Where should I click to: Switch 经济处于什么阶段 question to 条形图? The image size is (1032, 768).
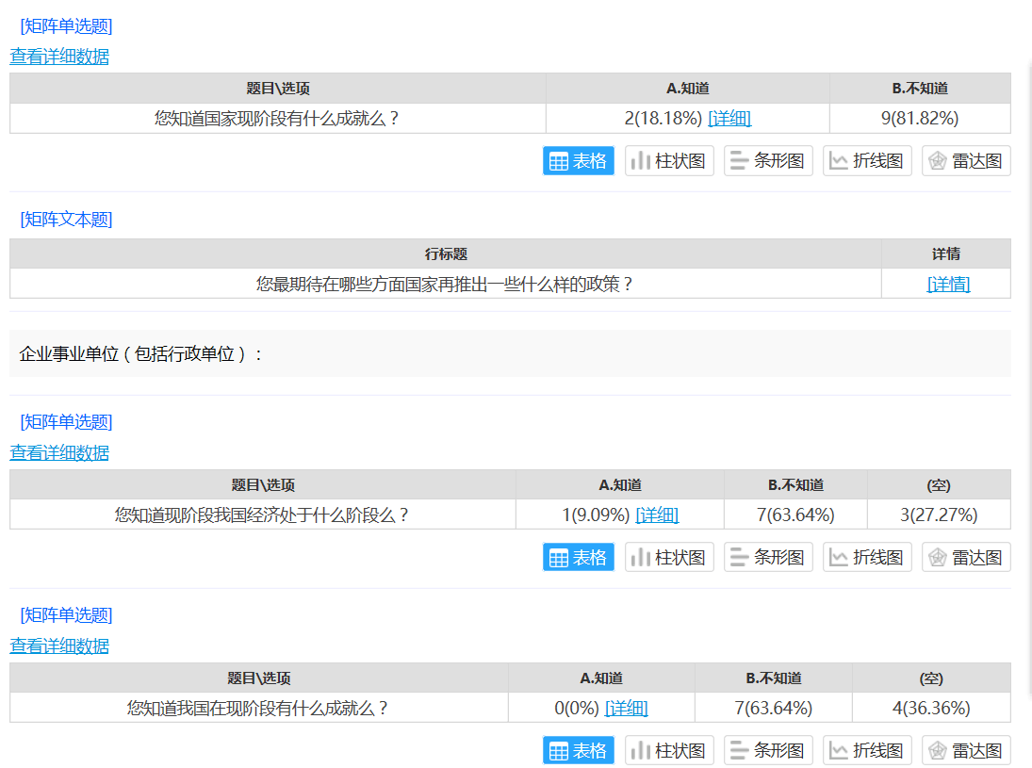pyautogui.click(x=768, y=557)
